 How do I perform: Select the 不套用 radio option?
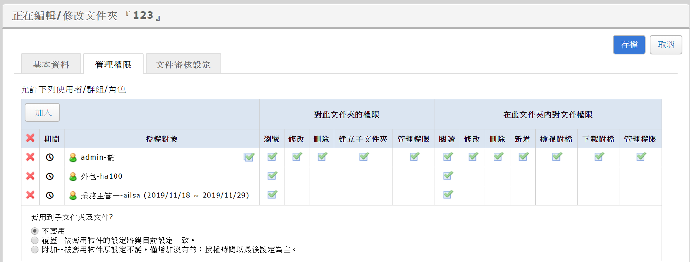[x=34, y=231]
